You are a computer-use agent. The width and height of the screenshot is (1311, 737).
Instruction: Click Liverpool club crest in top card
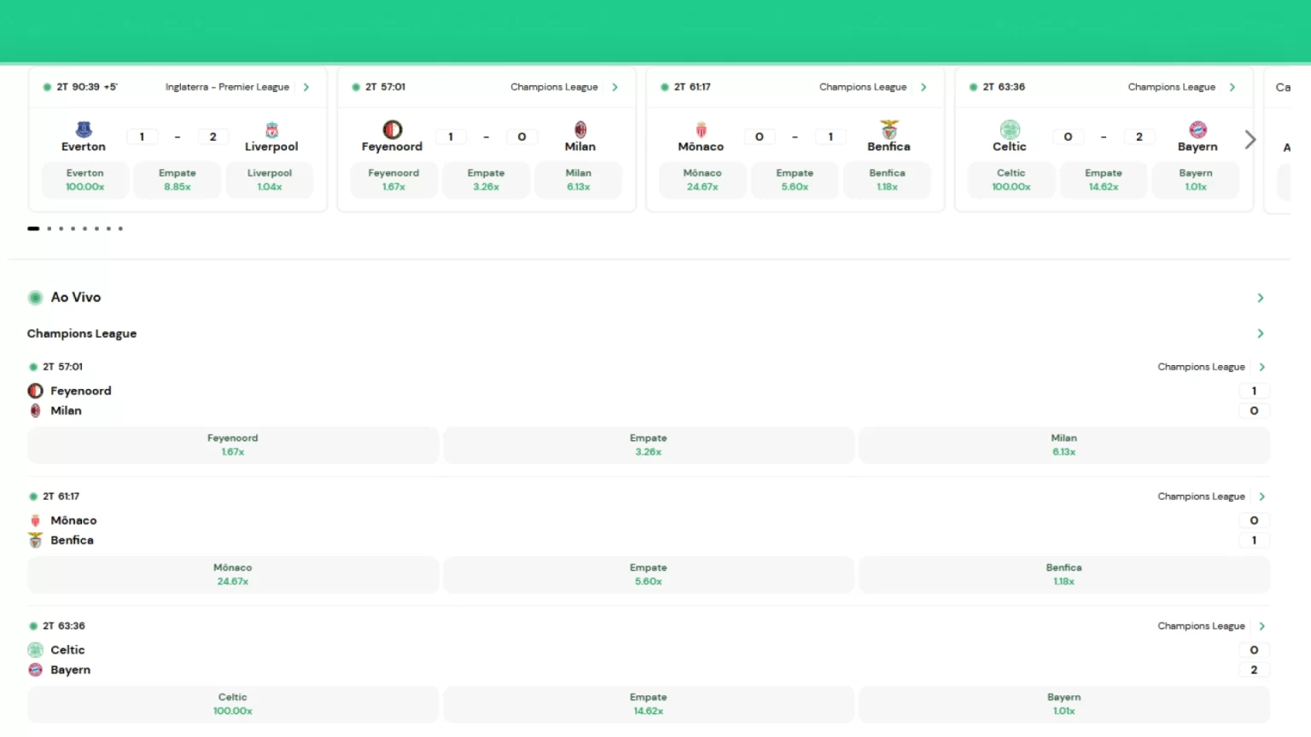(x=271, y=130)
